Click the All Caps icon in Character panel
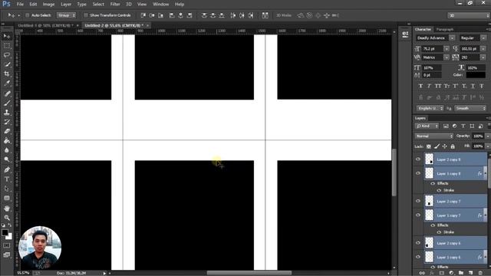 438,86
